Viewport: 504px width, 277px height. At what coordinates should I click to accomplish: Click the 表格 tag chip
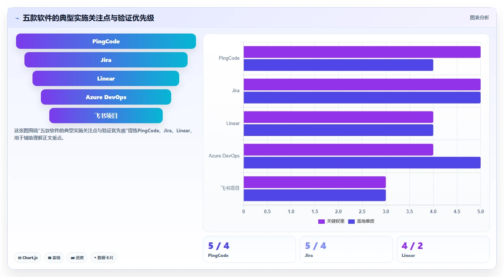pyautogui.click(x=54, y=258)
